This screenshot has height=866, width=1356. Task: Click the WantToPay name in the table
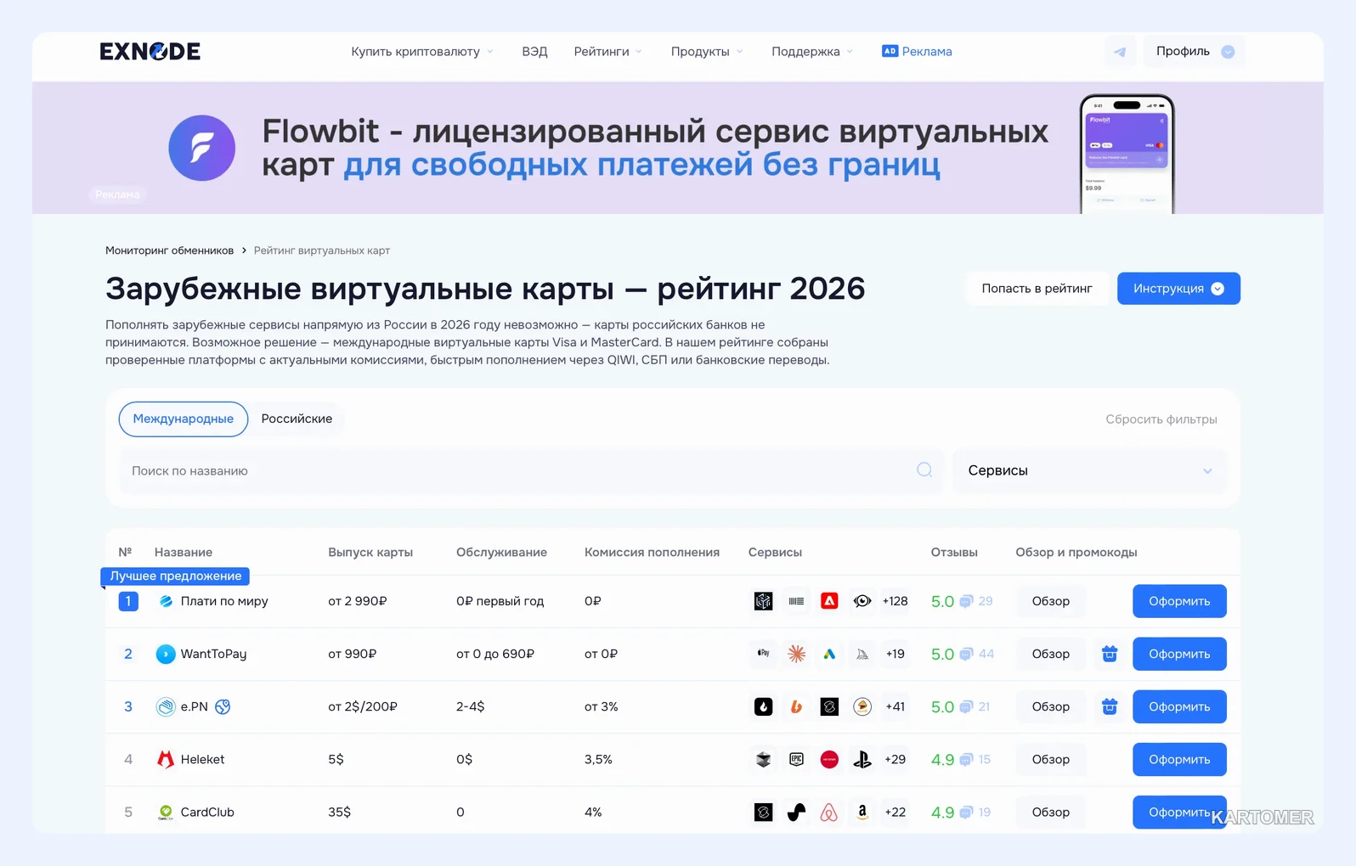tap(213, 654)
